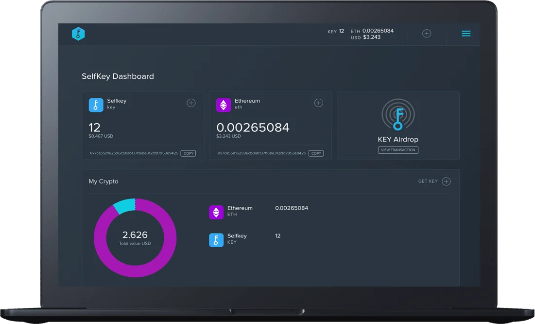The height and width of the screenshot is (324, 535).
Task: Select the Ethereum icon on the eth card
Action: tap(223, 104)
